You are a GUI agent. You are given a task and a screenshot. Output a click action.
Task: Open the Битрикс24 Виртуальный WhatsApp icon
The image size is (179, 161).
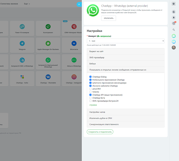tap(48, 60)
